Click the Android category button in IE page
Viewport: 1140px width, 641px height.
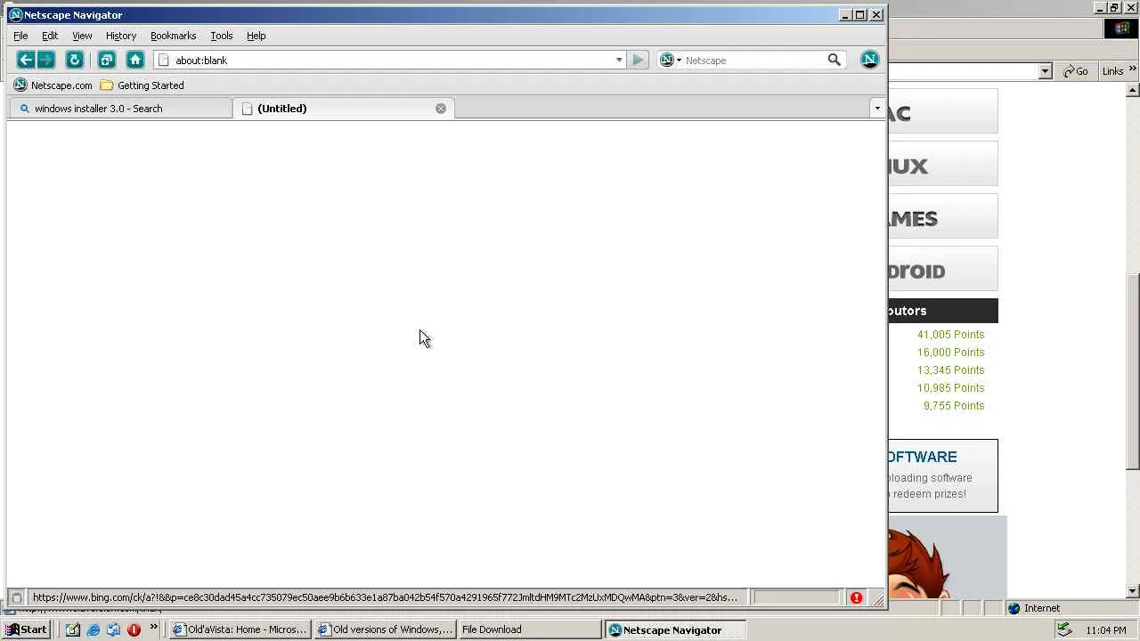(x=943, y=270)
